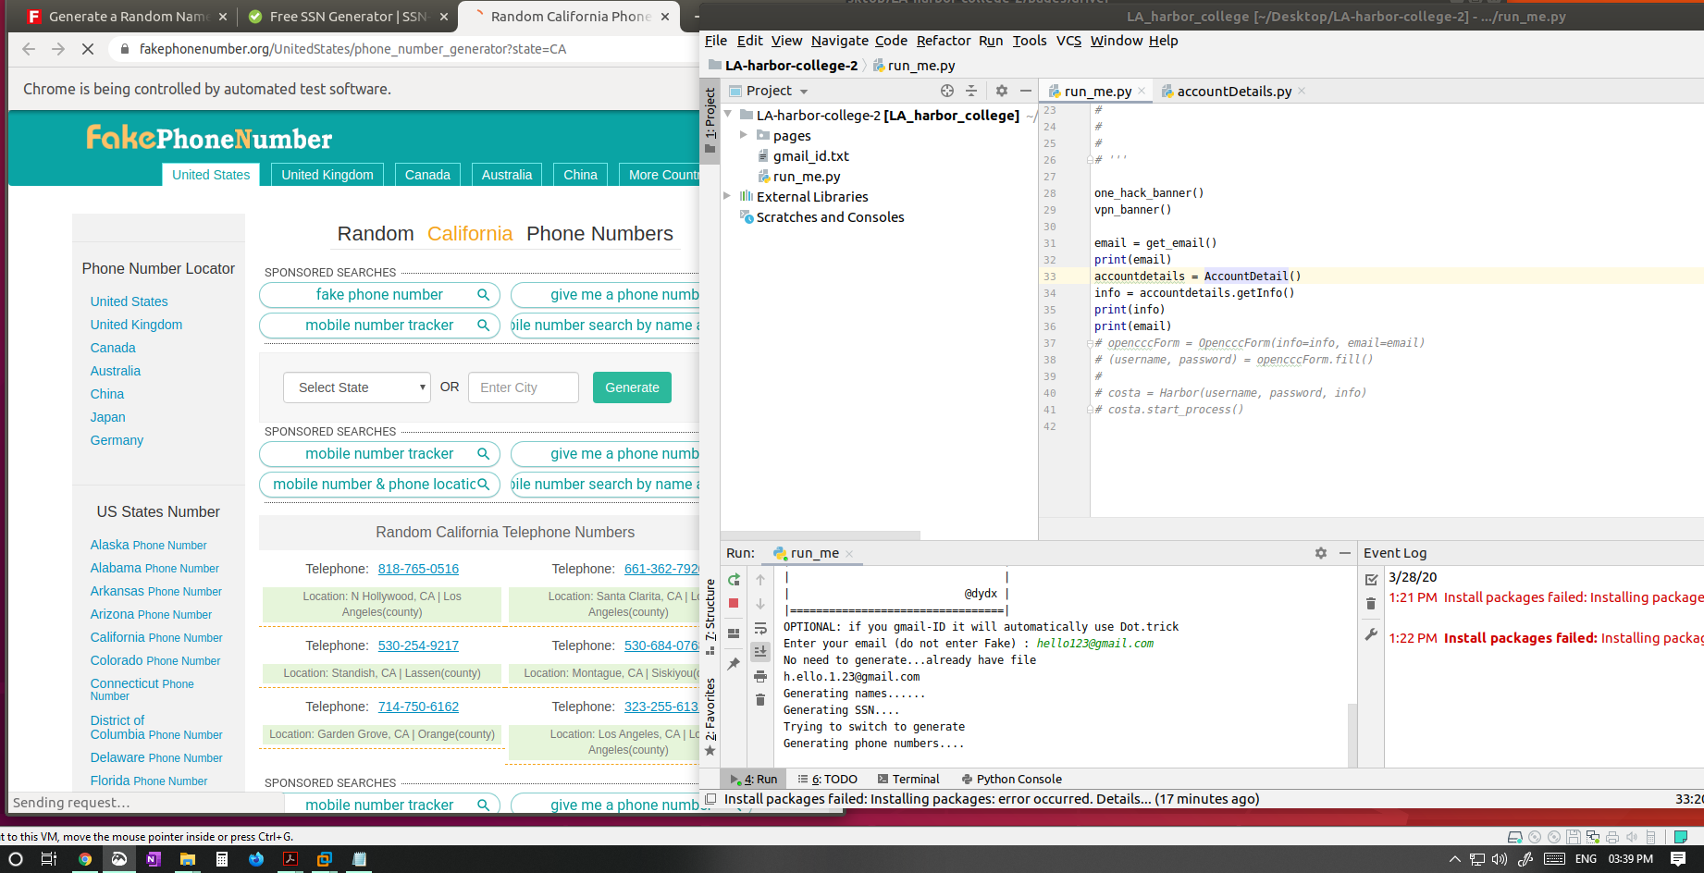Toggle pin tab in Run panel
This screenshot has height=873, width=1704.
[x=734, y=664]
